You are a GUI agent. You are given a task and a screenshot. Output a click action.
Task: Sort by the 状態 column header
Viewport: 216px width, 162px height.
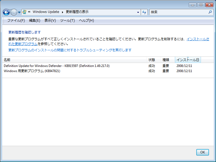tap(154, 60)
